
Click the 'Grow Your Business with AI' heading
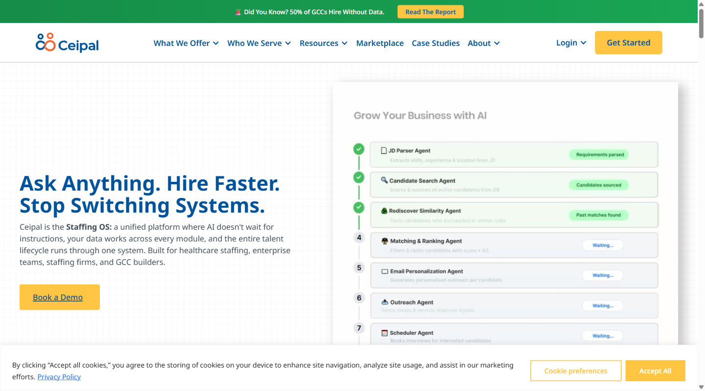point(420,116)
